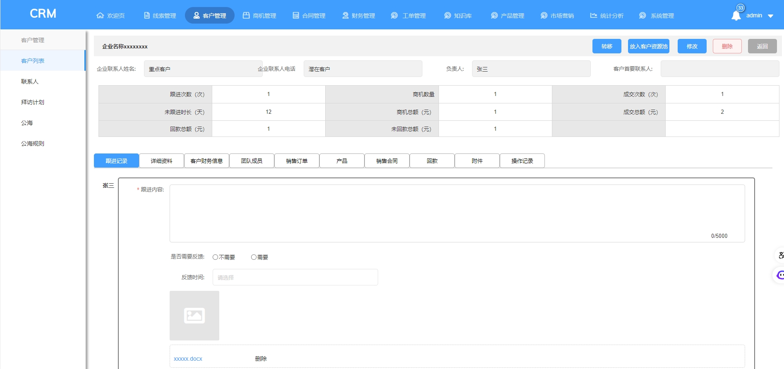Click the 修改 button
This screenshot has height=369, width=784.
(x=692, y=46)
